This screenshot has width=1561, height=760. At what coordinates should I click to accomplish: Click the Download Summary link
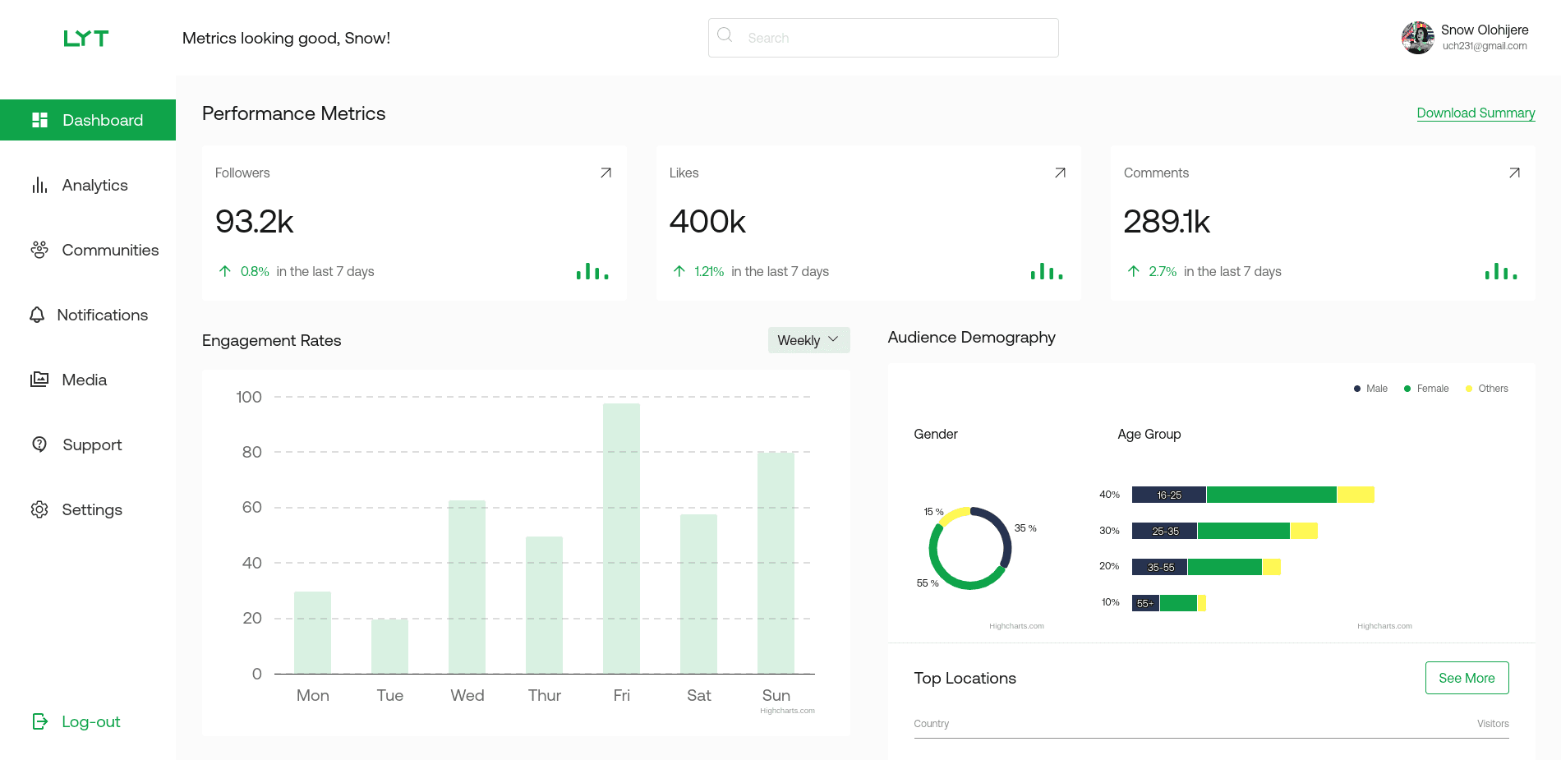point(1475,113)
